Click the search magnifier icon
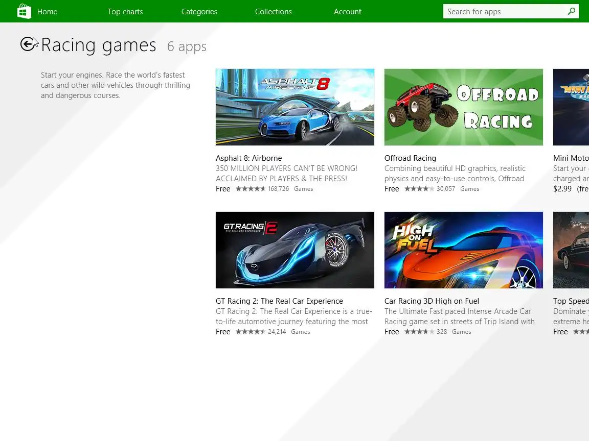The width and height of the screenshot is (589, 441). (571, 11)
